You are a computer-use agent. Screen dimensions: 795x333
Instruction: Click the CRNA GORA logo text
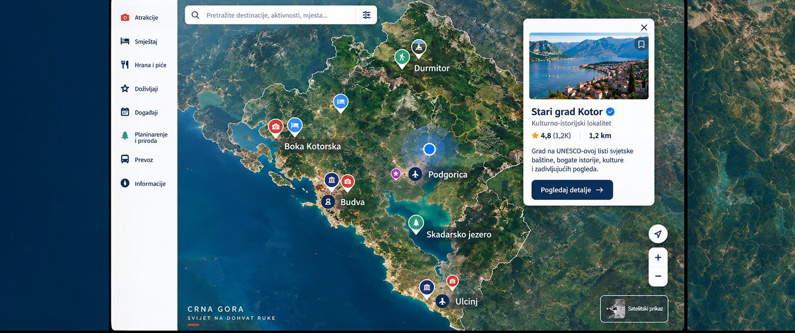(216, 309)
